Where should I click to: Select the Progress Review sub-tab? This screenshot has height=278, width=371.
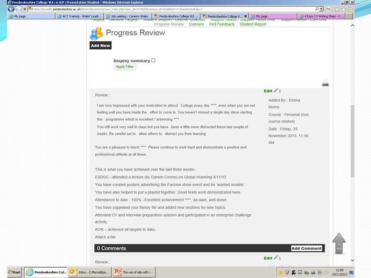coord(169,24)
